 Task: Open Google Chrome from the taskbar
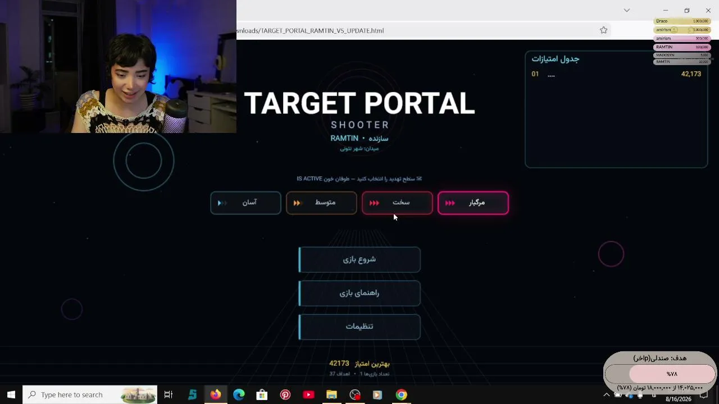click(x=401, y=394)
